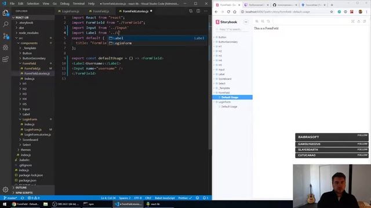Open the Search view in activity bar
Image resolution: width=371 pixels, height=208 pixels.
click(x=5, y=24)
